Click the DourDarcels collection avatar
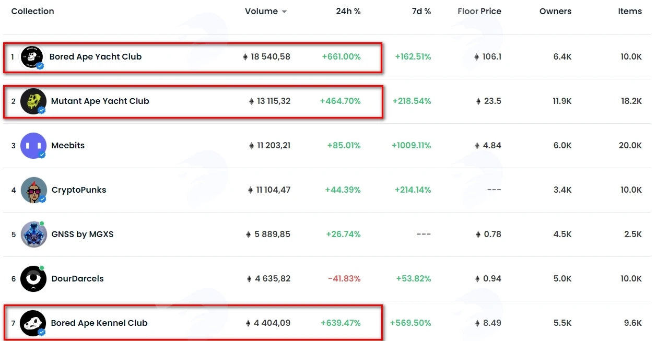 click(33, 279)
